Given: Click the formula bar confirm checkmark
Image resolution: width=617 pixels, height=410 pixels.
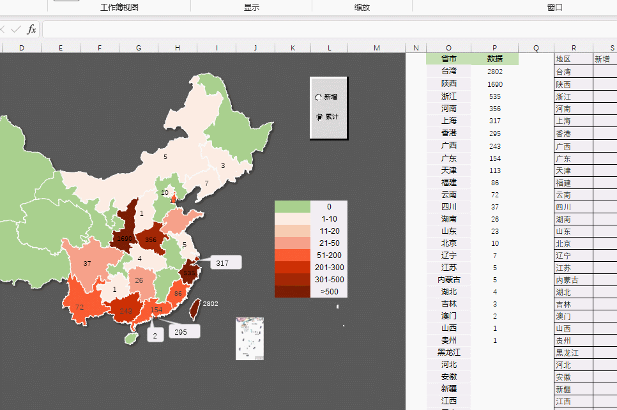Looking at the screenshot, I should coord(16,29).
